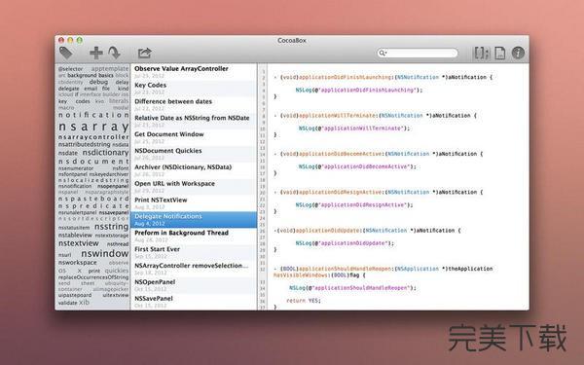The height and width of the screenshot is (365, 584).
Task: Click the code brackets view icon
Action: click(482, 53)
